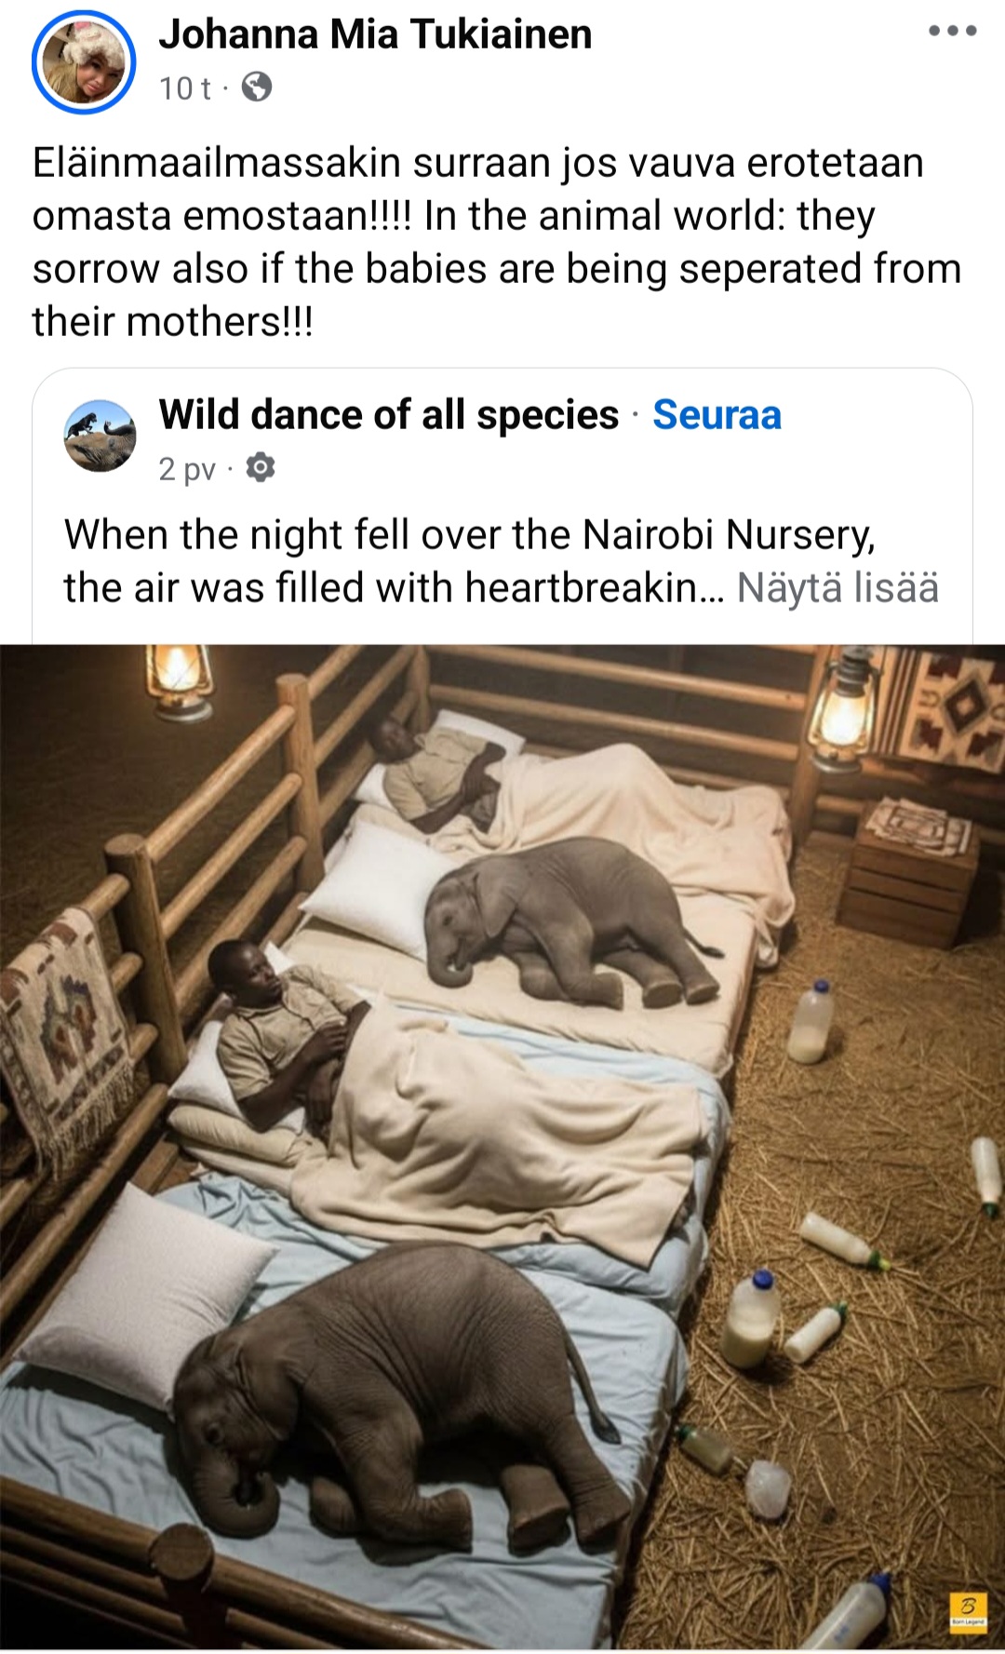
Task: Click the glowing lantern at photo's top-left
Action: (x=181, y=680)
